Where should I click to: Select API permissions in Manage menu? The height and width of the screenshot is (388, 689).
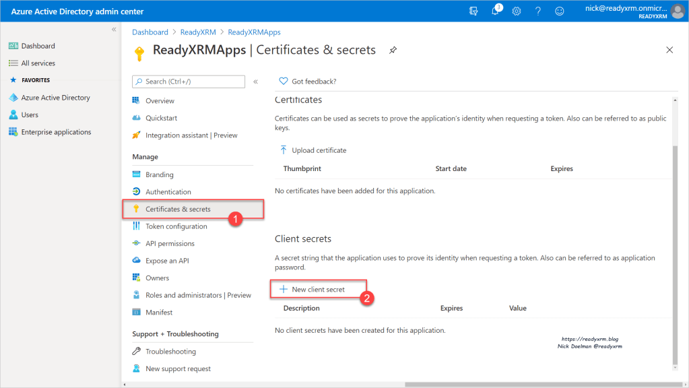[x=170, y=243]
